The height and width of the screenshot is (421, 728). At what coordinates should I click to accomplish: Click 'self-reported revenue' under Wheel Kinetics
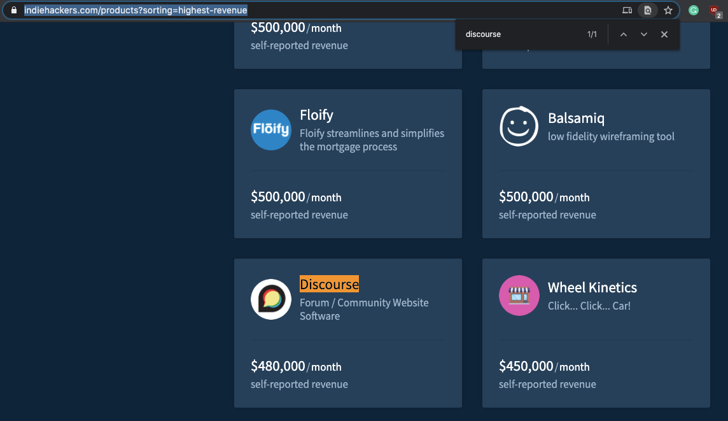(x=547, y=384)
